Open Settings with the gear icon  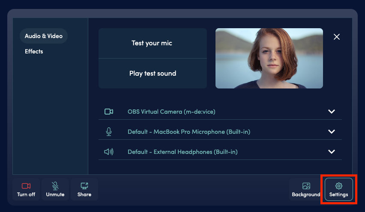[x=338, y=189]
